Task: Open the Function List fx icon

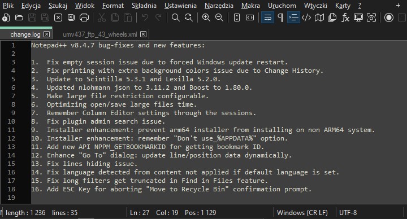Action: (x=345, y=17)
